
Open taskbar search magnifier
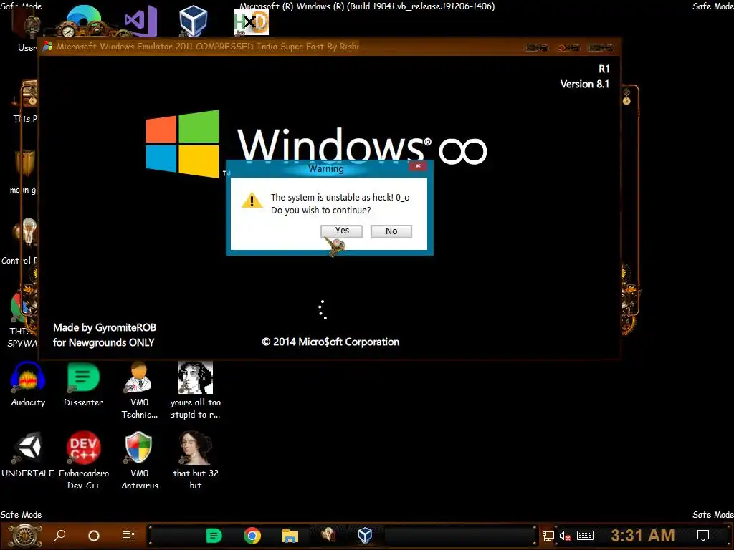pos(59,535)
